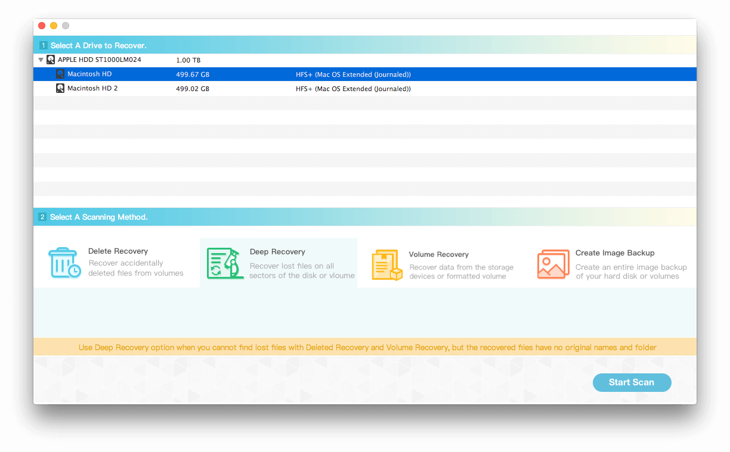Select the Macintosh HD 2 volume name

[x=92, y=89]
